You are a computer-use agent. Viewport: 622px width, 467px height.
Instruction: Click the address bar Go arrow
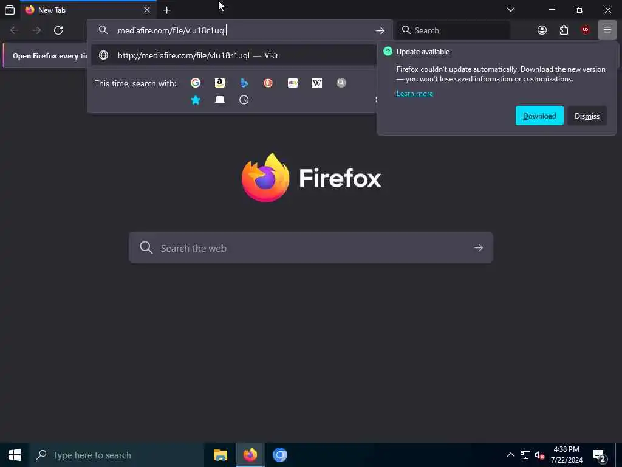point(380,30)
